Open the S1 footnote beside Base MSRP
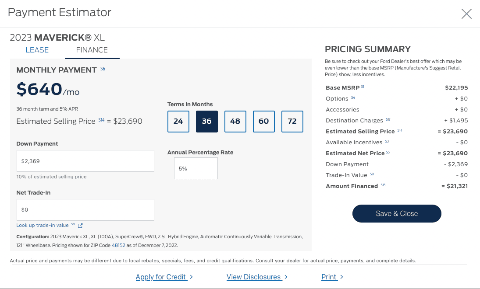 (363, 87)
